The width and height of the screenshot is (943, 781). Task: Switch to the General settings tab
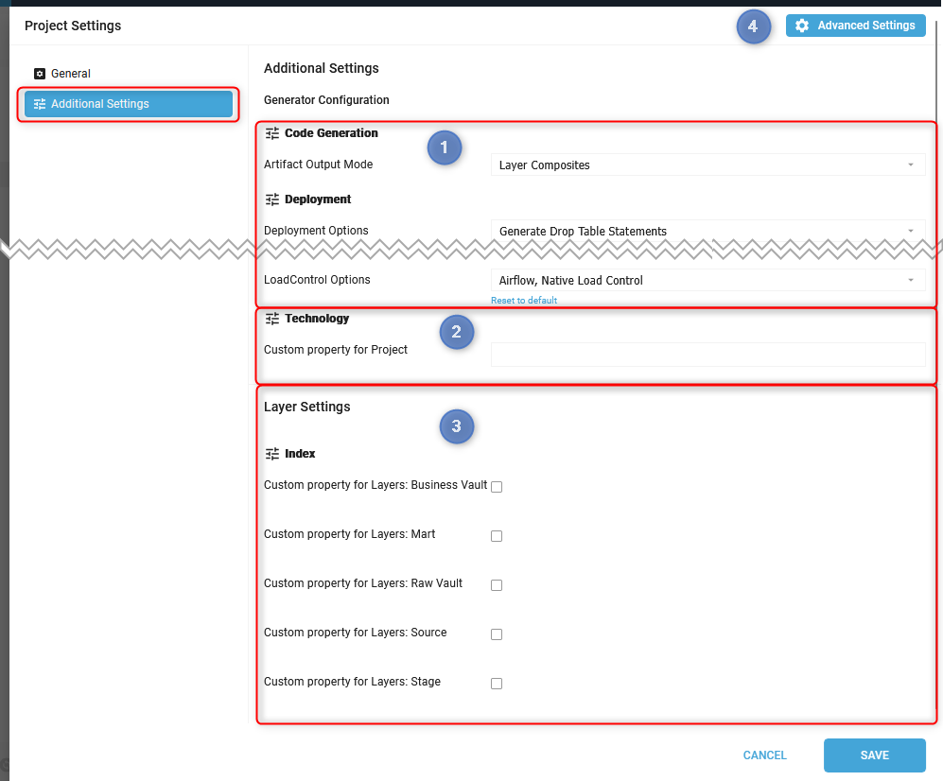pos(70,74)
